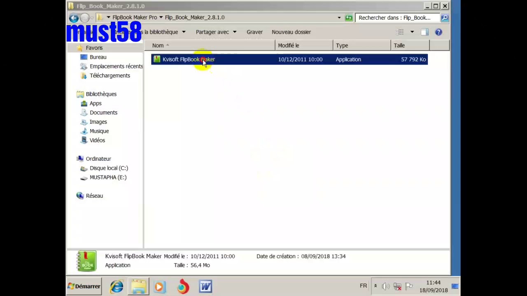Select Favoris in navigation pane
The image size is (527, 296).
point(94,48)
